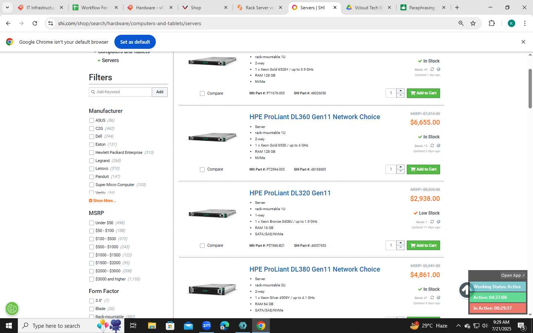Click quantity field for DL360 Gen11 Network Choice
533x333 pixels.
pyautogui.click(x=391, y=169)
